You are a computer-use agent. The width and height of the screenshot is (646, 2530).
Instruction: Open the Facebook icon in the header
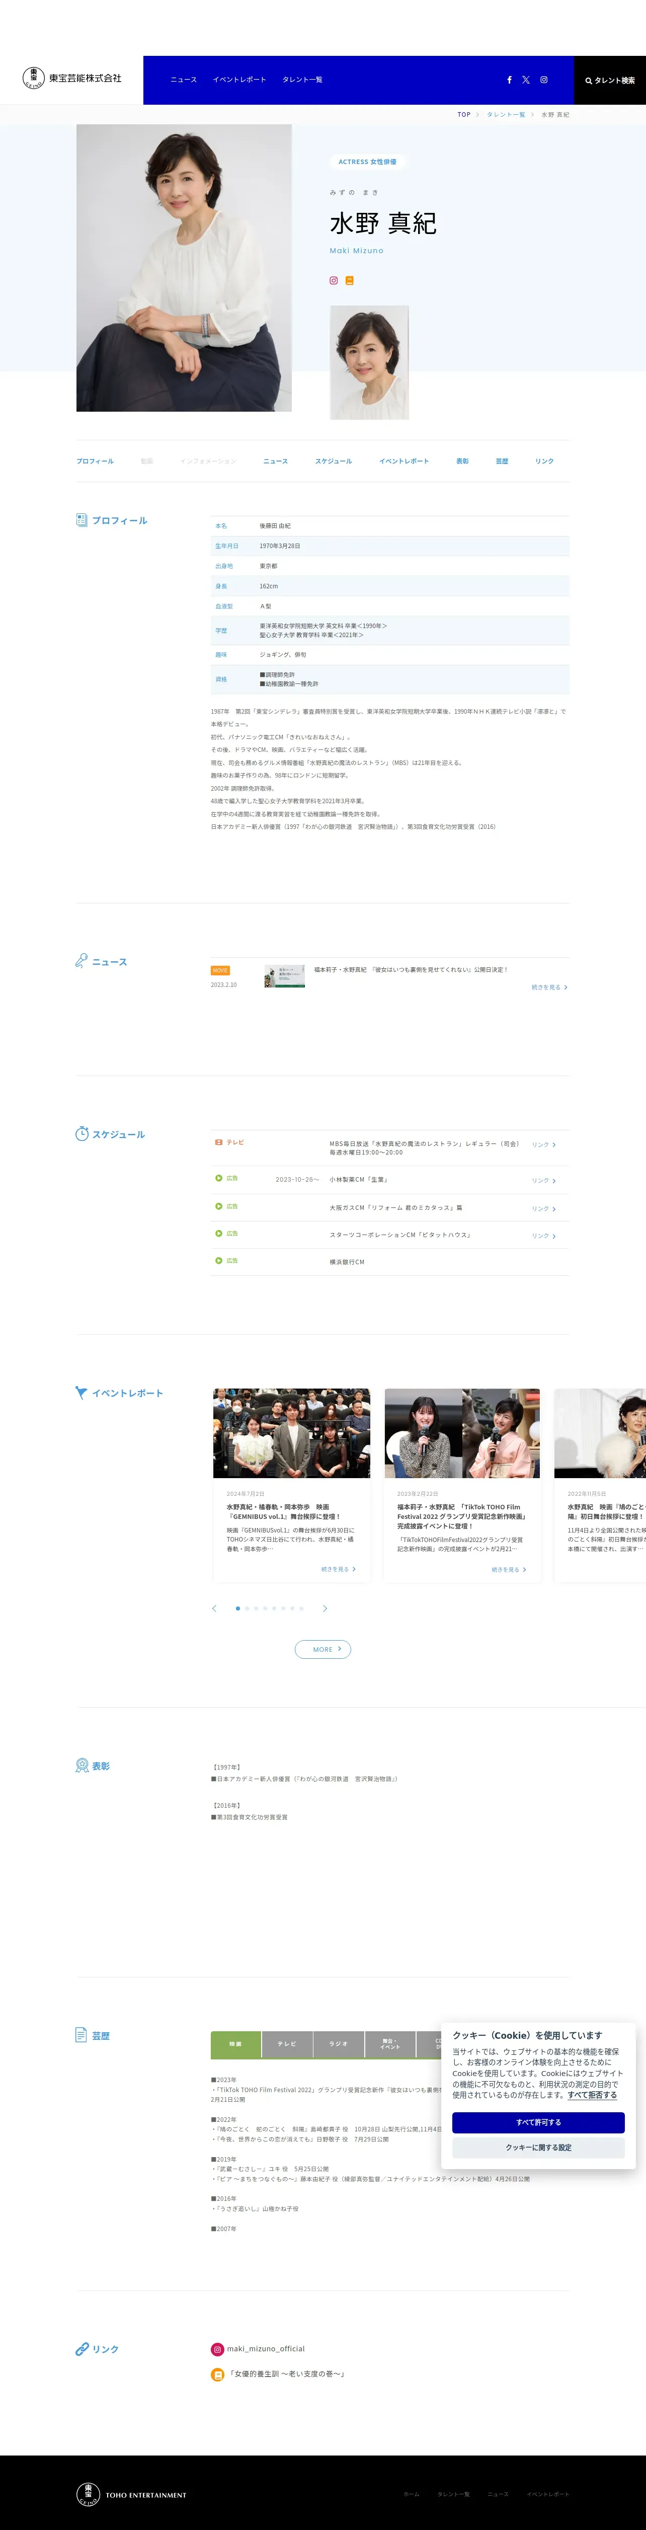pos(509,81)
